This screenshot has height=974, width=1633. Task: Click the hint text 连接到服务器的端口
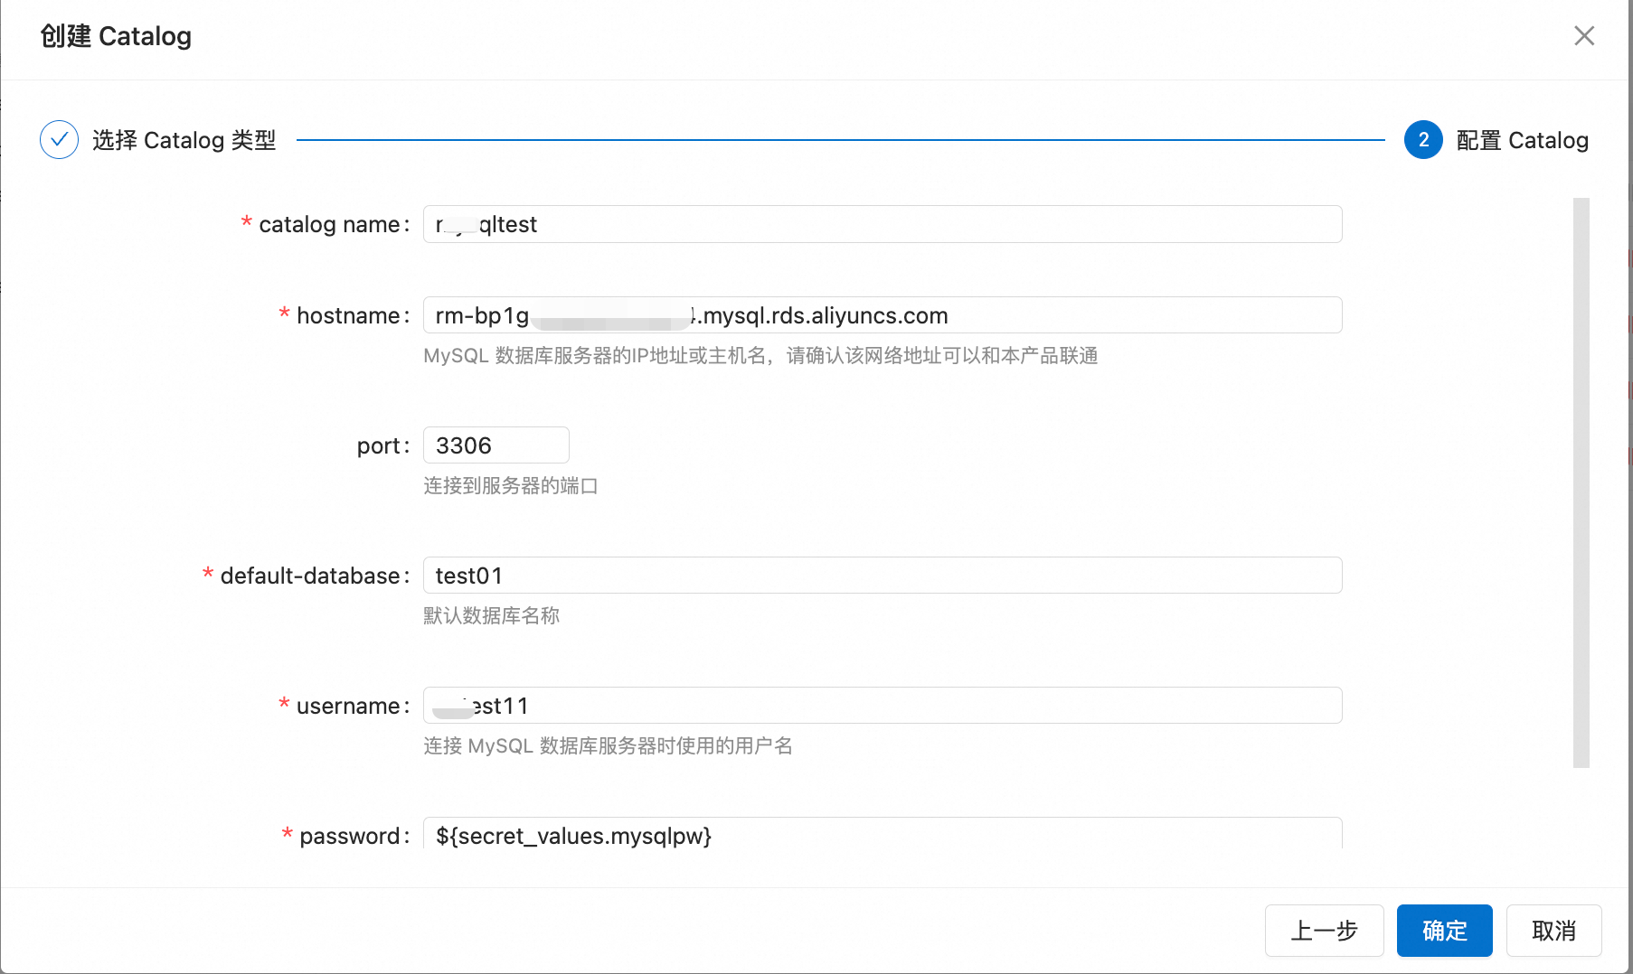coord(511,486)
